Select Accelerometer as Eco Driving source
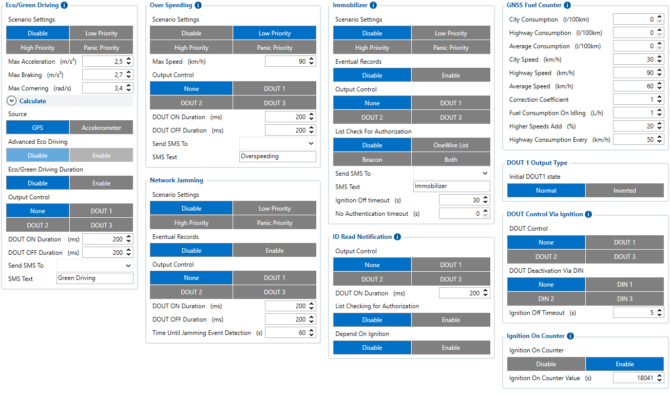 coord(101,128)
